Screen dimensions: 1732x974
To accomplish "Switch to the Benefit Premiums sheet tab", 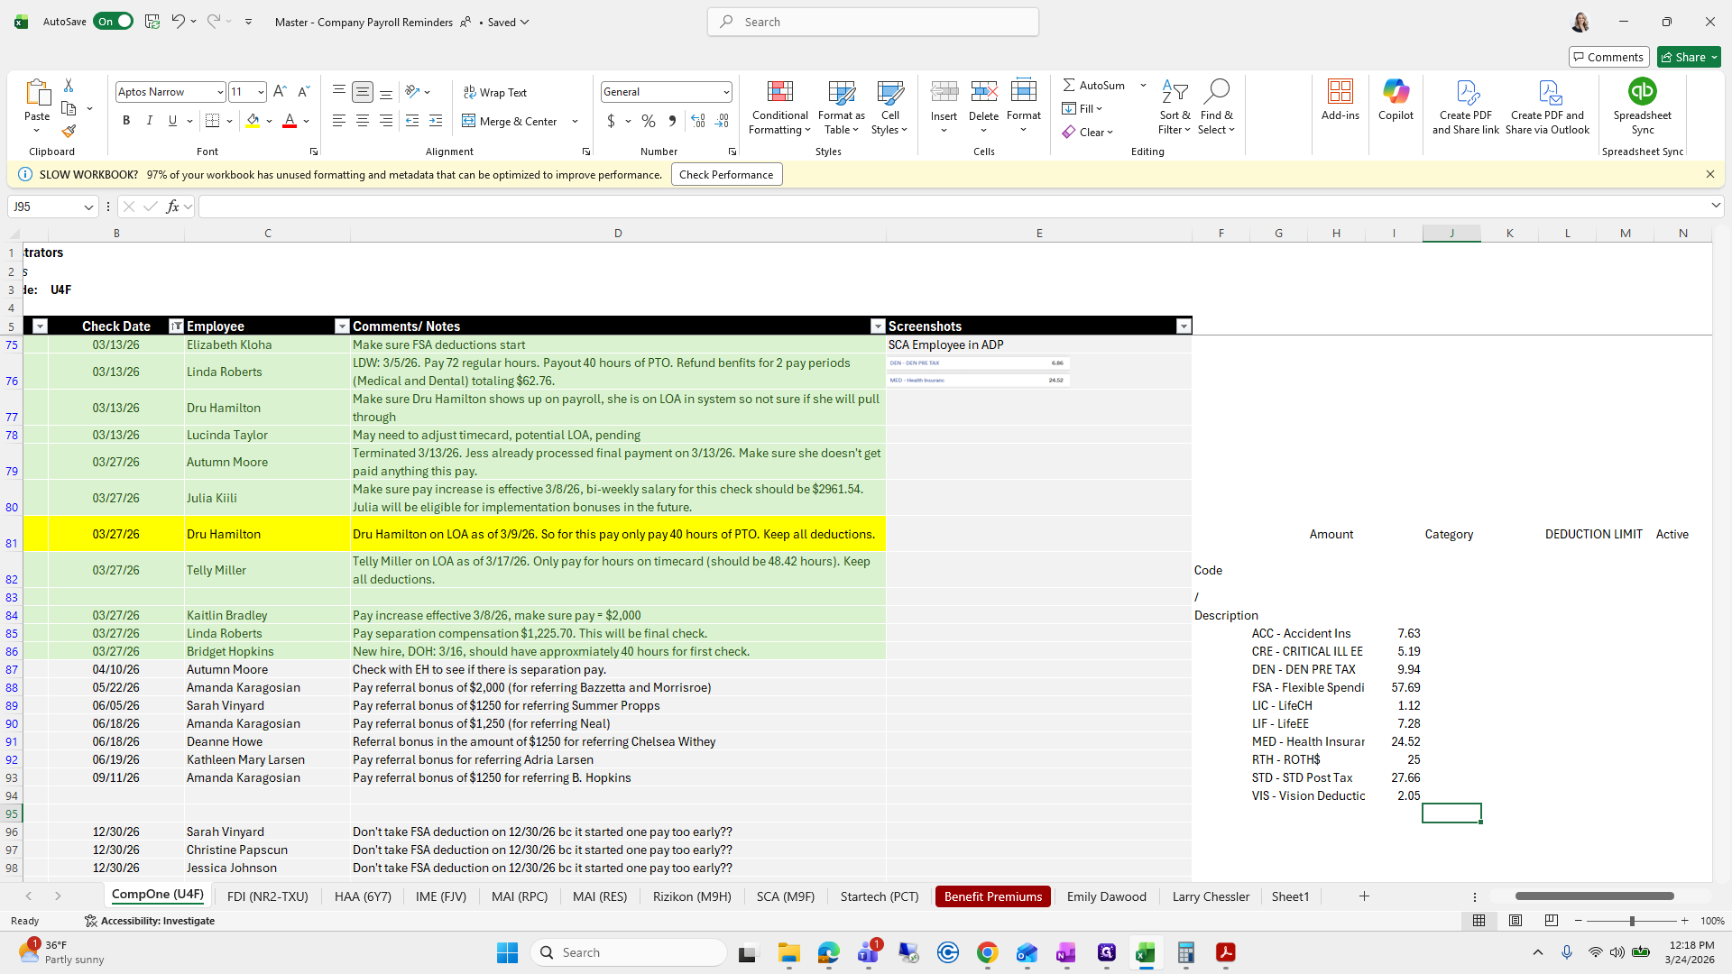I will [x=992, y=896].
